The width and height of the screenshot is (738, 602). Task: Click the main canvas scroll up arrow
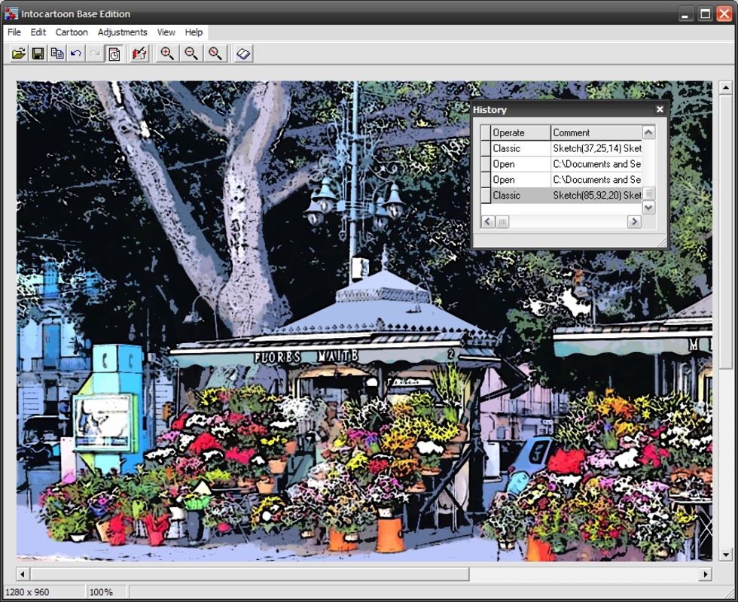(x=725, y=87)
